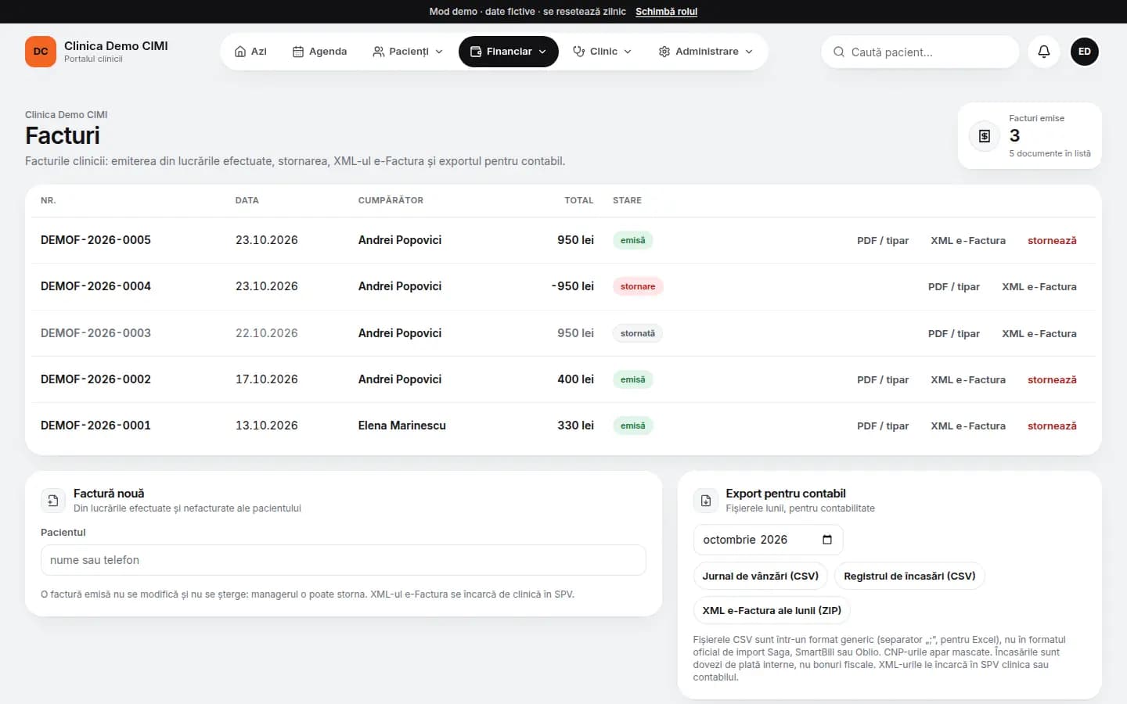Viewport: 1127px width, 704px height.
Task: Click the red stornare status badge
Action: tap(638, 286)
